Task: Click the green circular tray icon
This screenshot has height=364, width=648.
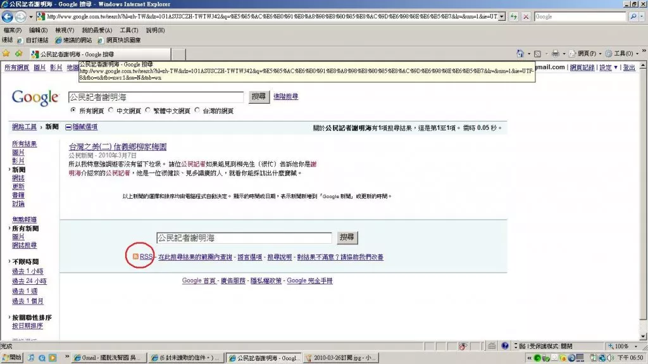Action: point(537,358)
